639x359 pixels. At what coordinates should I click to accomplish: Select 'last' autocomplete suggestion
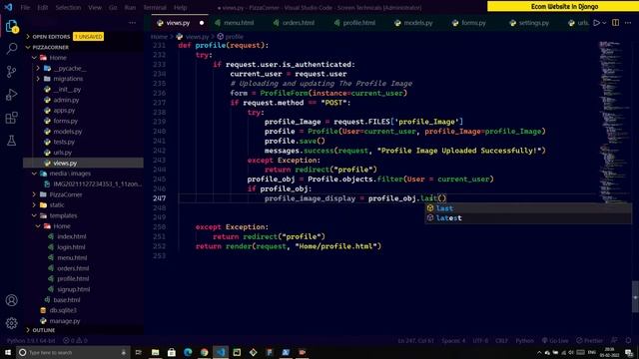(x=528, y=208)
